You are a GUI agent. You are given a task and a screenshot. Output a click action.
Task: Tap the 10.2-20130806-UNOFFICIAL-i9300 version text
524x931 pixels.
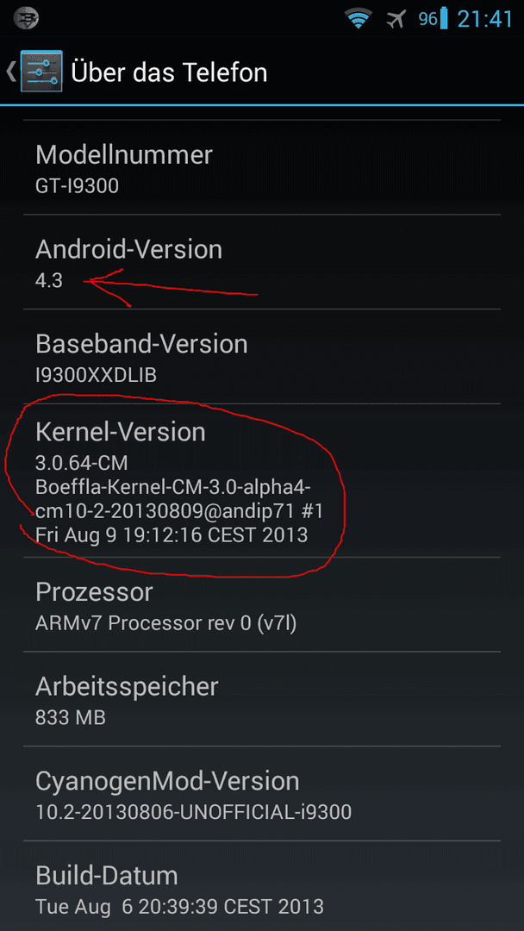(x=193, y=811)
